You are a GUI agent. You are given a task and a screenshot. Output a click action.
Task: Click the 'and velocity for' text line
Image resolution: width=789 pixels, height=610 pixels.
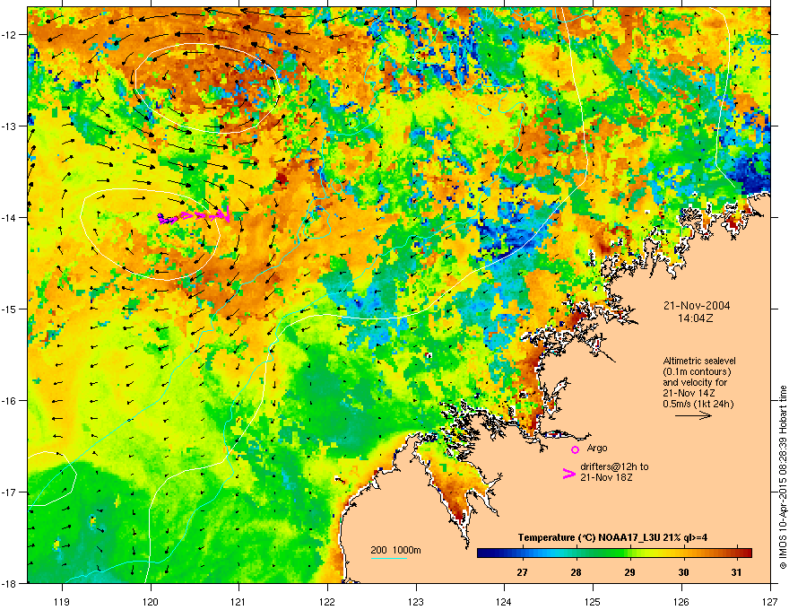coord(694,382)
